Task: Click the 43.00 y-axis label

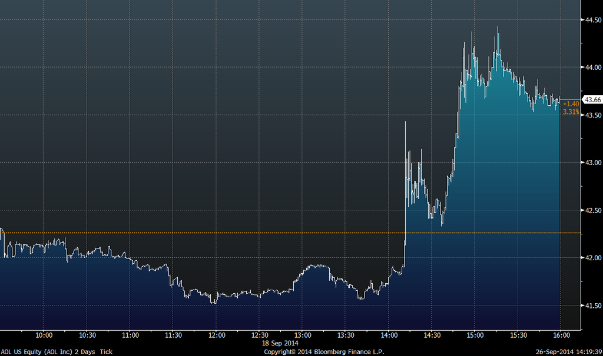Action: [x=593, y=163]
